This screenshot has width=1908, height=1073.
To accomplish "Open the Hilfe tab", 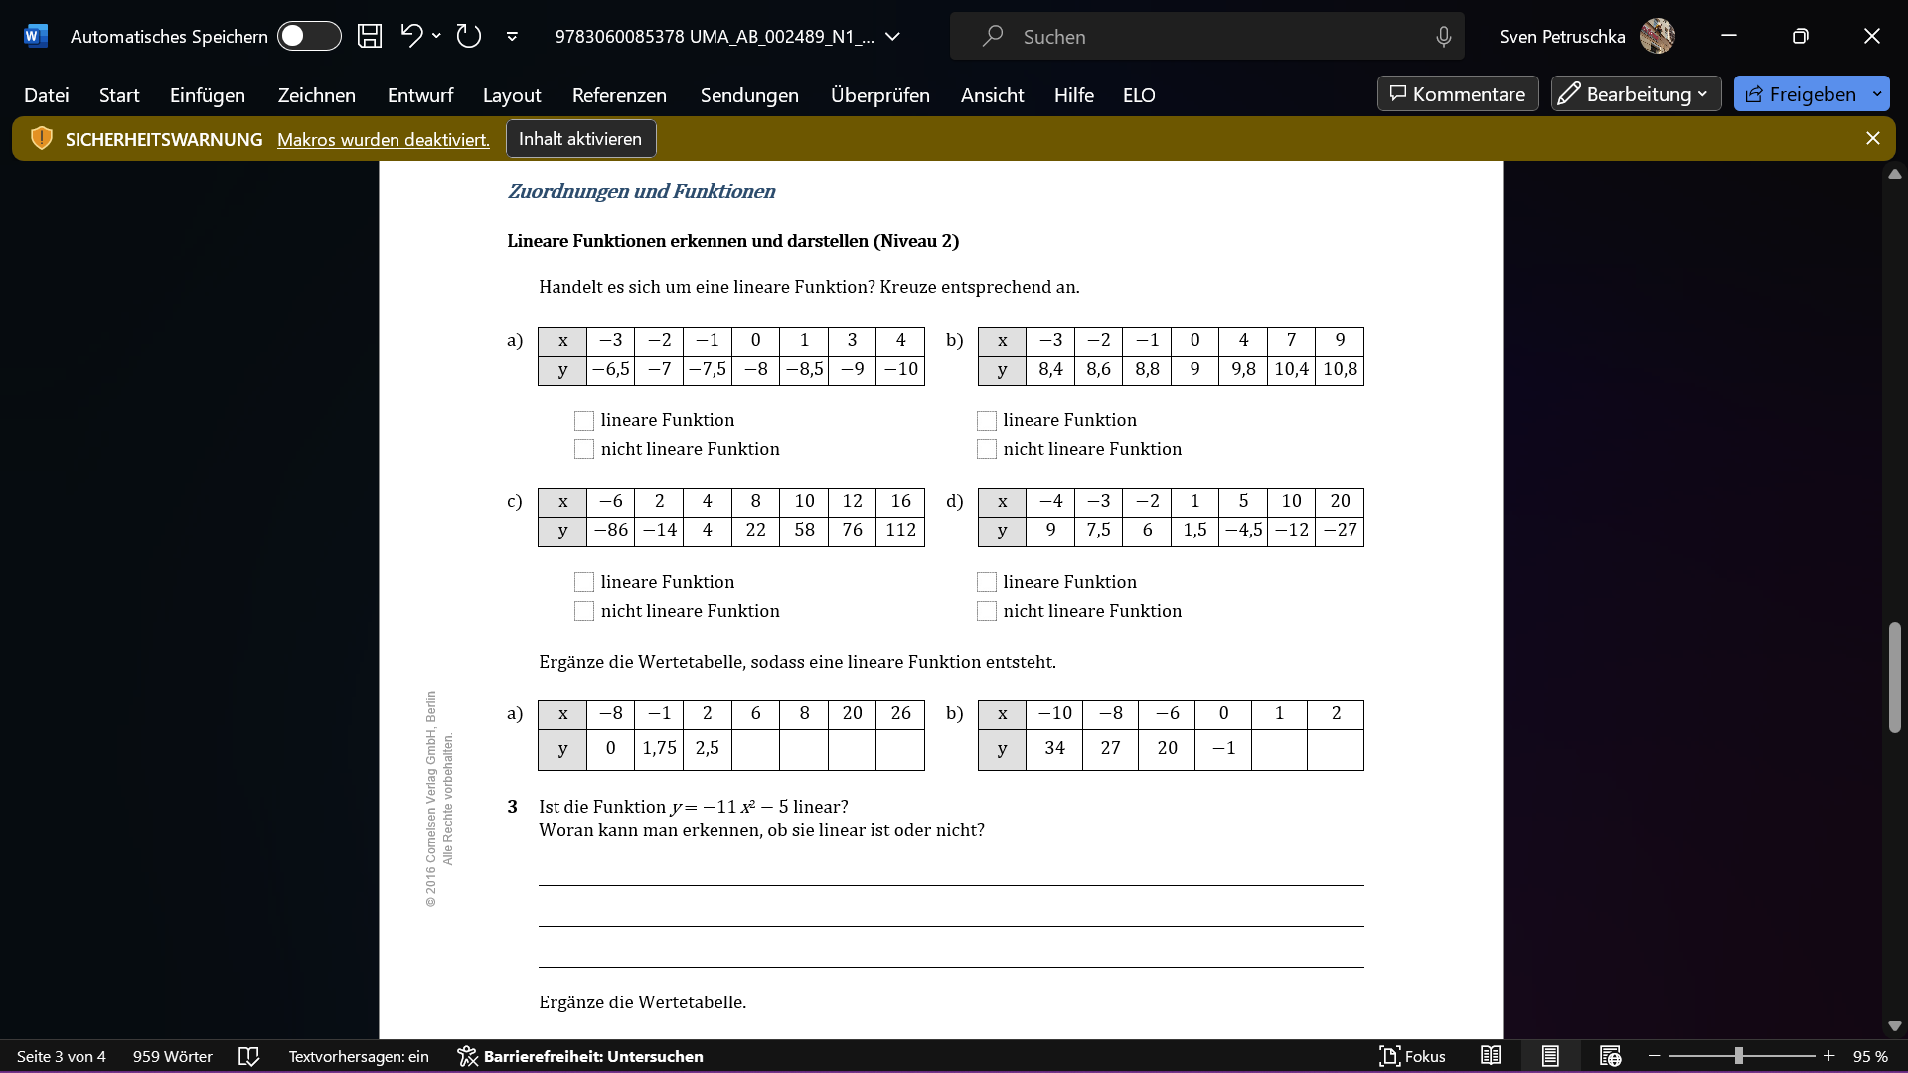I will click(1074, 94).
